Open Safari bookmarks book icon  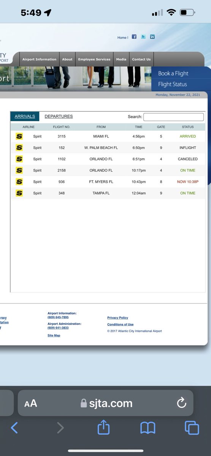pos(148,428)
